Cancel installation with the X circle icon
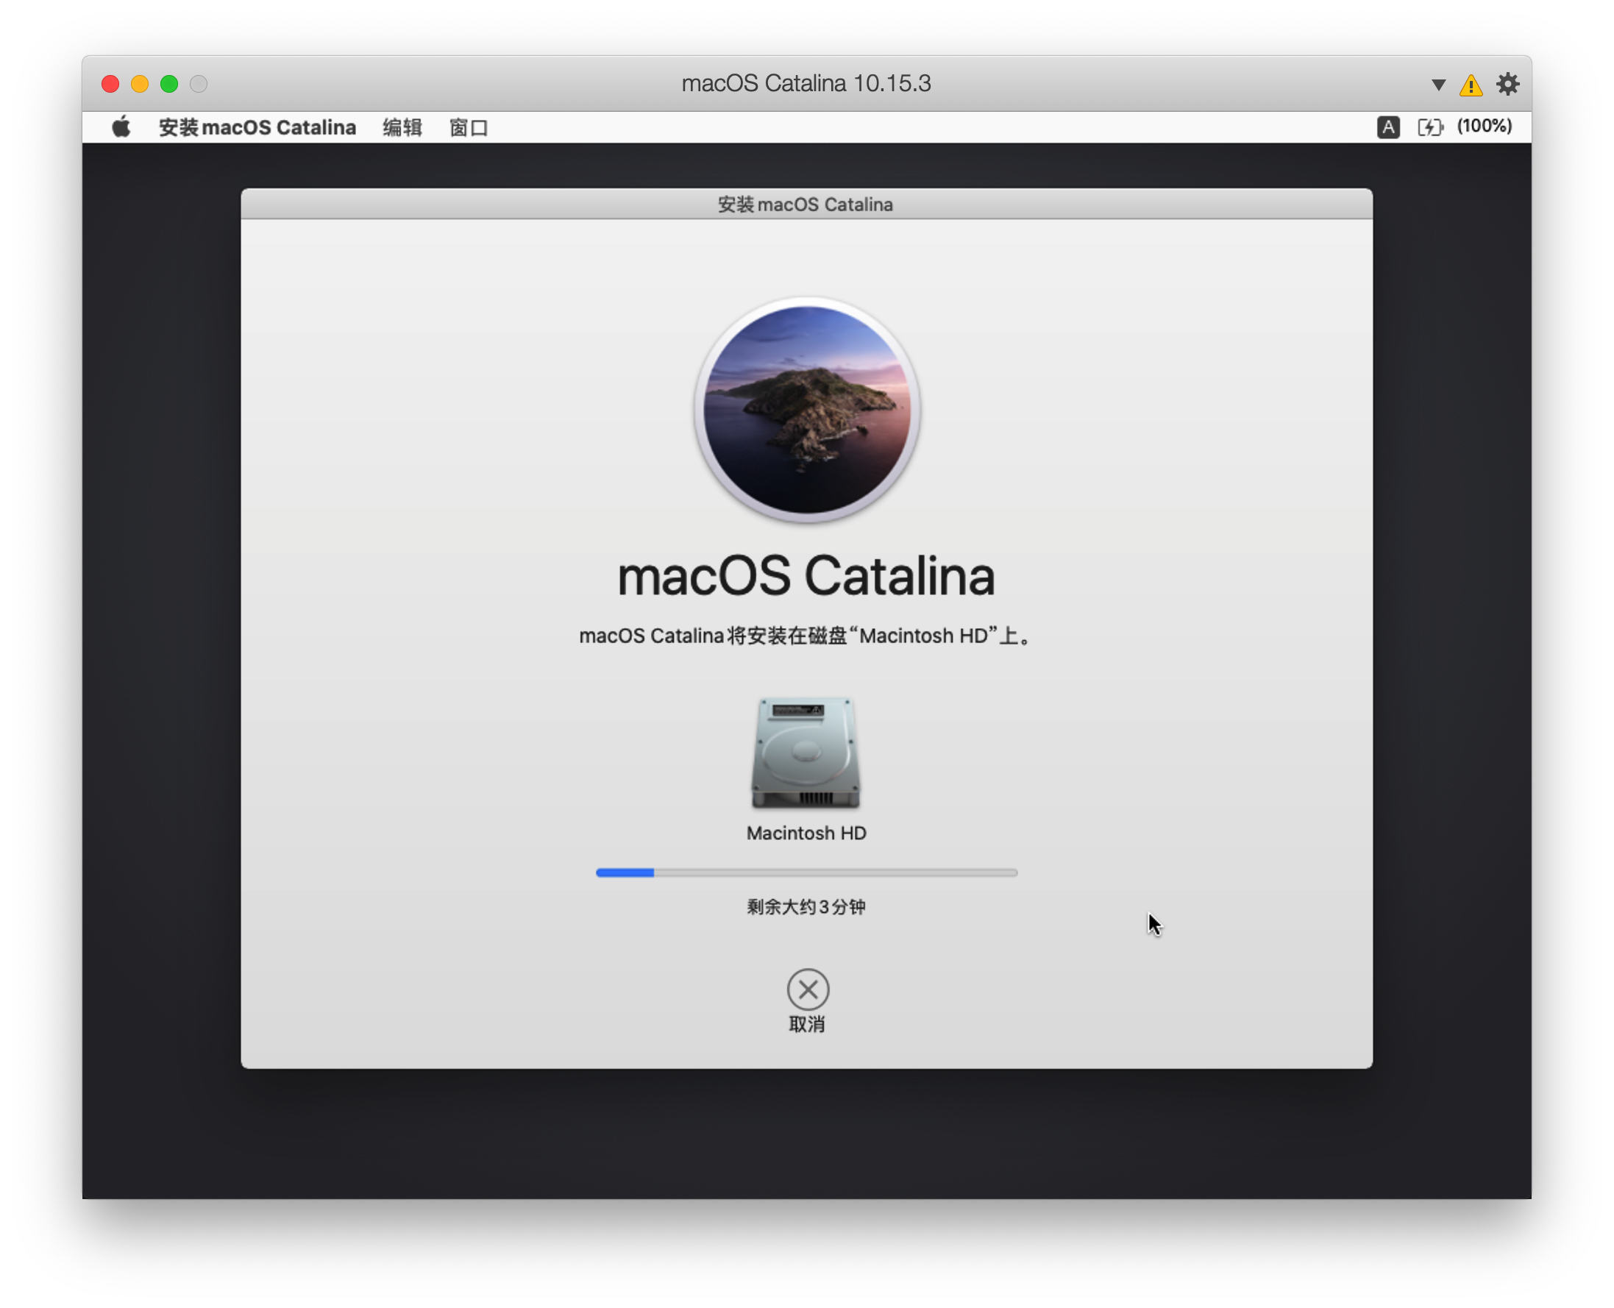Image resolution: width=1614 pixels, height=1308 pixels. click(808, 989)
